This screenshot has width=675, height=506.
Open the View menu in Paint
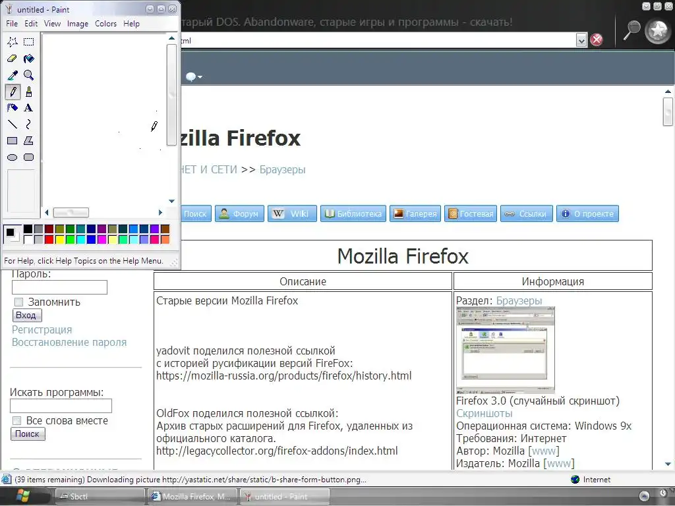52,24
